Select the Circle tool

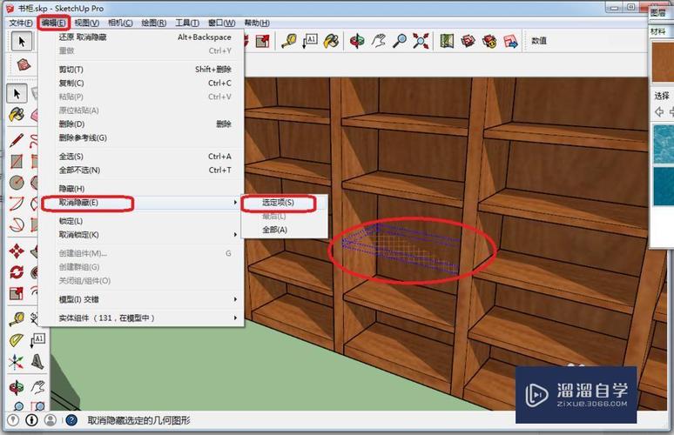tap(17, 183)
